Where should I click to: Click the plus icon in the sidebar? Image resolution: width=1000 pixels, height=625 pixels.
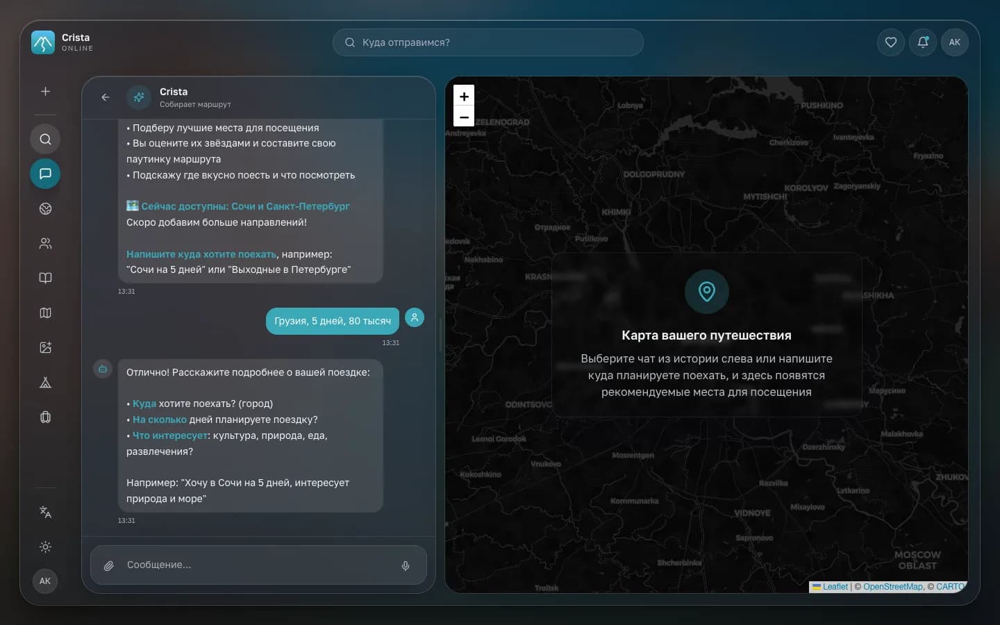45,92
